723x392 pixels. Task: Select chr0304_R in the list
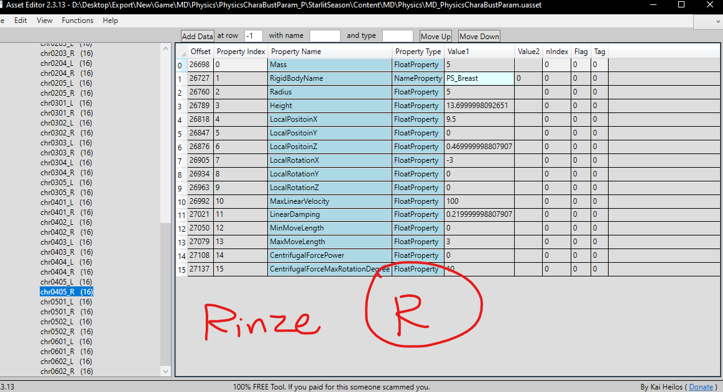click(x=67, y=173)
